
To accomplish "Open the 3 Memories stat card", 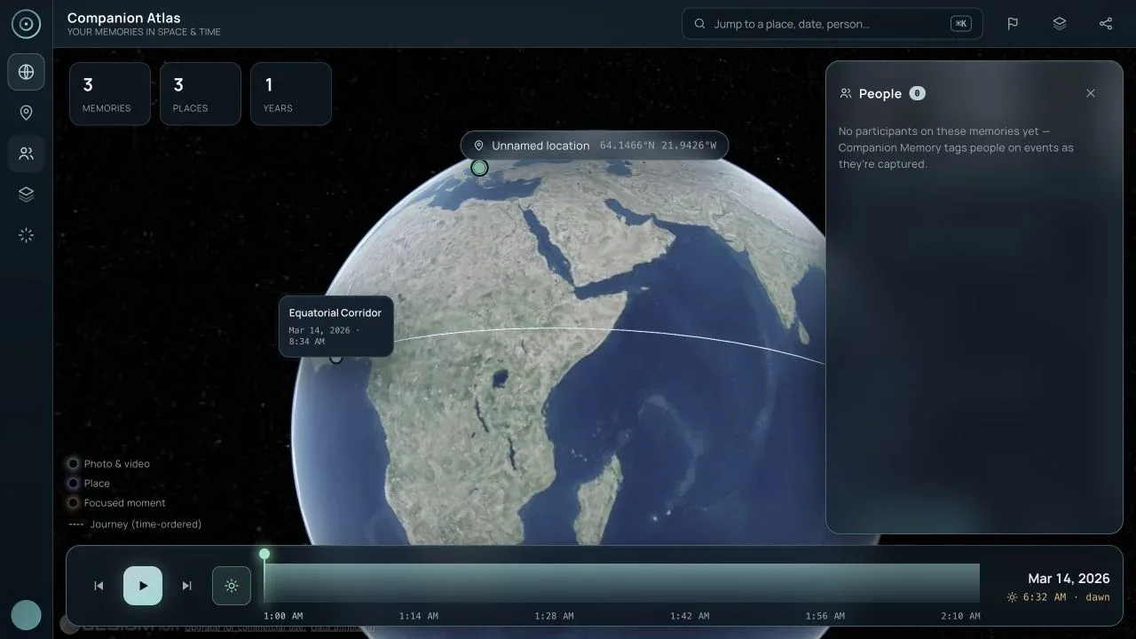I will 110,94.
